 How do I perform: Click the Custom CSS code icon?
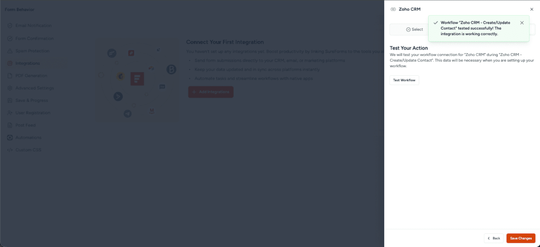[10, 150]
